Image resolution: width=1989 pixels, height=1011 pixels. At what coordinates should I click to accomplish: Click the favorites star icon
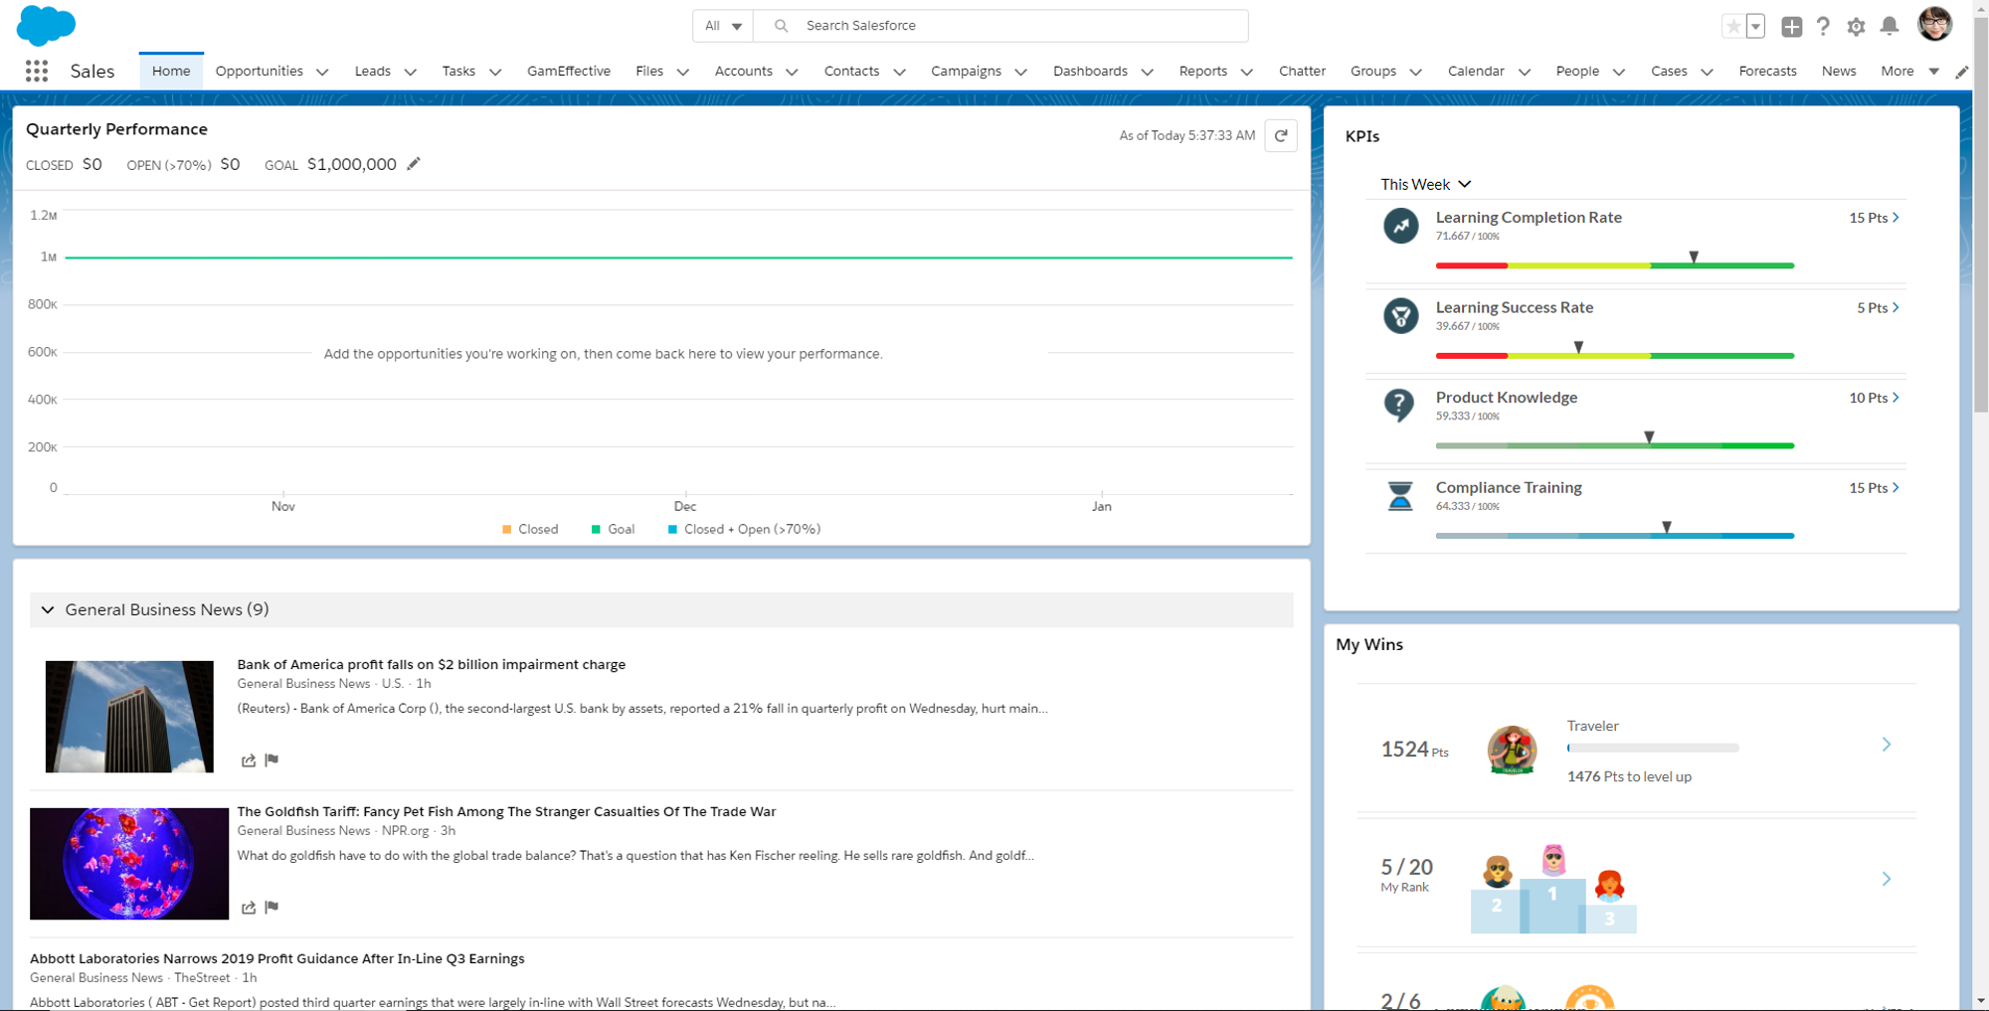1732,26
